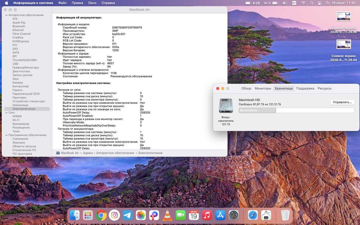
Task: Click the РУ input source icon
Action: point(294,3)
